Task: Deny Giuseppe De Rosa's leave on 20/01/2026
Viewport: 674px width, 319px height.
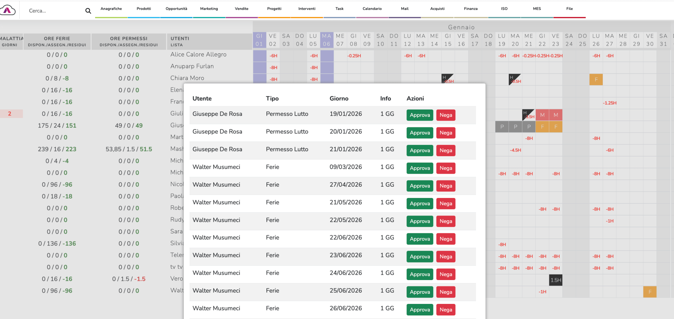Action: pos(445,133)
